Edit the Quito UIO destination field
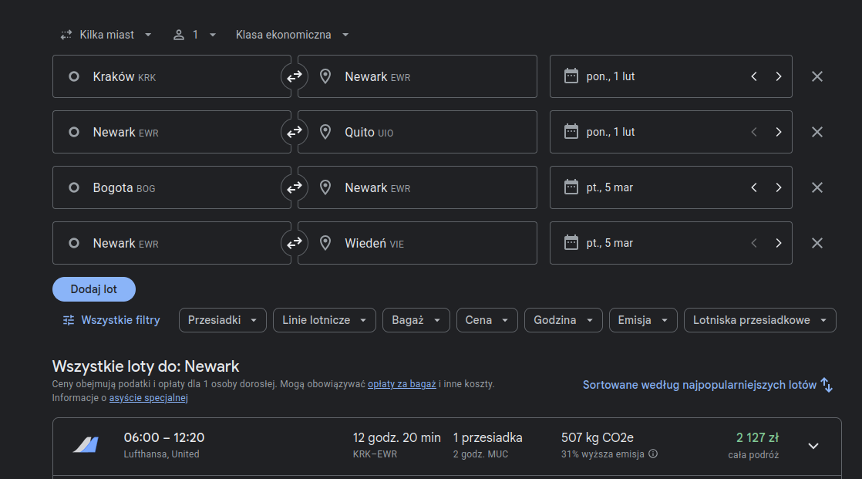 [417, 132]
